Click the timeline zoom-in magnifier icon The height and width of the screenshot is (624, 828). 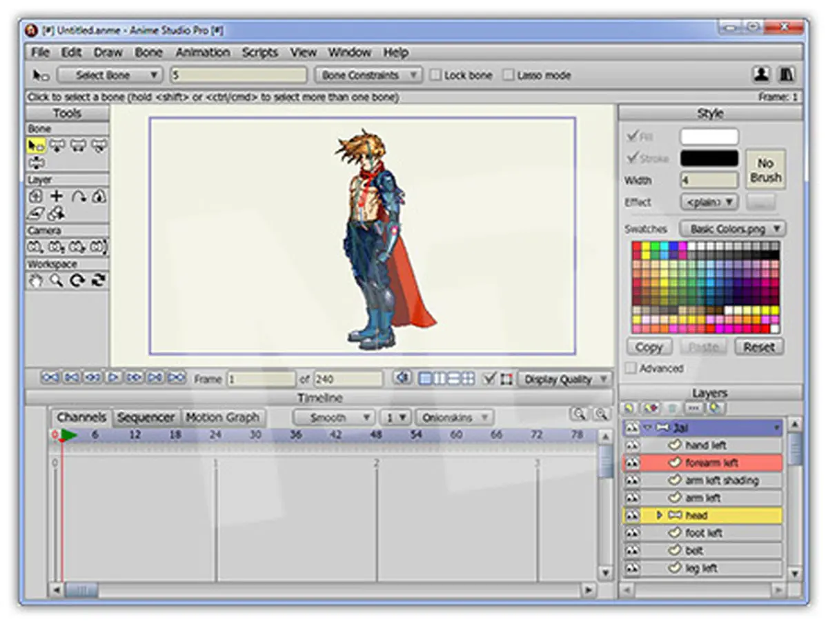point(578,414)
